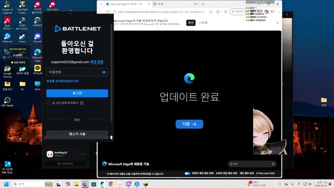Select PUBG BATTLEGROUNDS desktop icon
This screenshot has height=188, width=334.
tap(22, 23)
